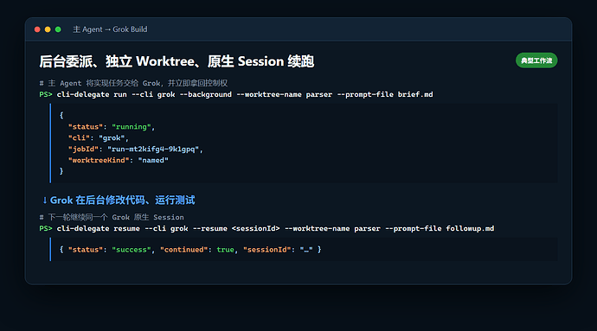Click the blue "Grok 在后台修改代码、运行测试" subheading
This screenshot has height=331, width=597.
(x=122, y=201)
